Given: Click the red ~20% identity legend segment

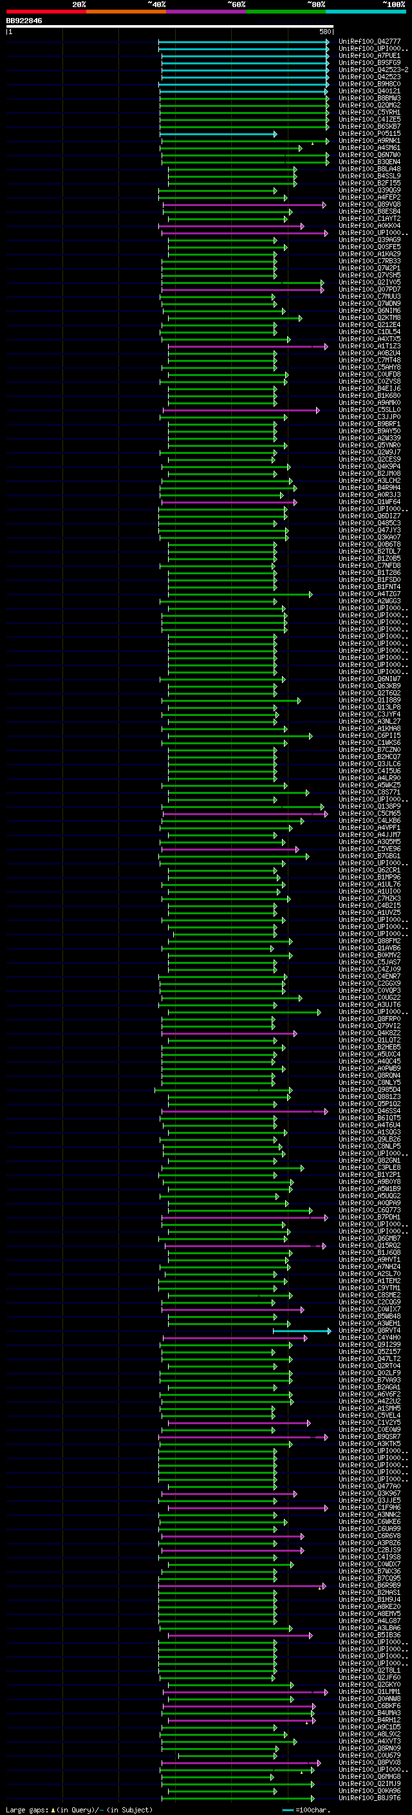Looking at the screenshot, I should point(46,12).
